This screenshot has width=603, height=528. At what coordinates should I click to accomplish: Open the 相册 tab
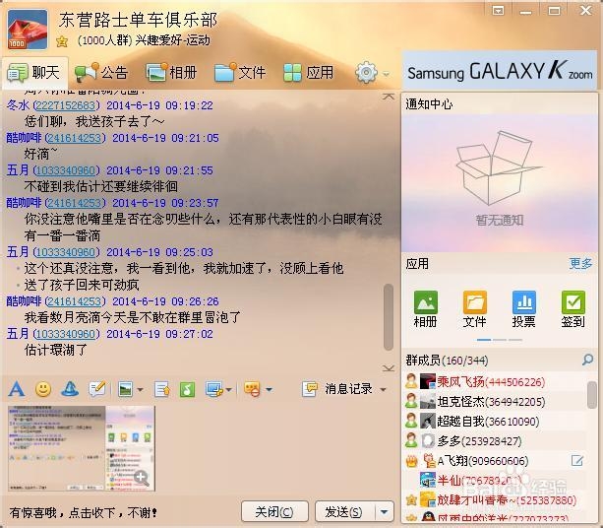point(171,72)
